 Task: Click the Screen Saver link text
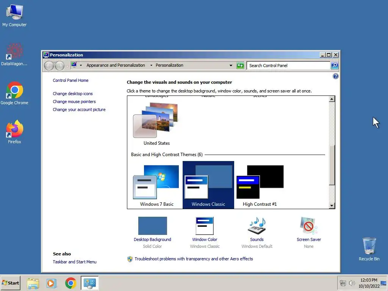[308, 239]
